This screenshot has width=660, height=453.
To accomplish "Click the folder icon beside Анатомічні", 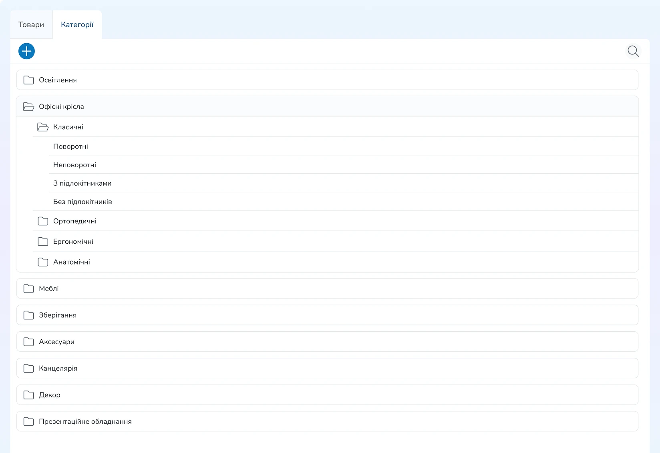I will [43, 262].
